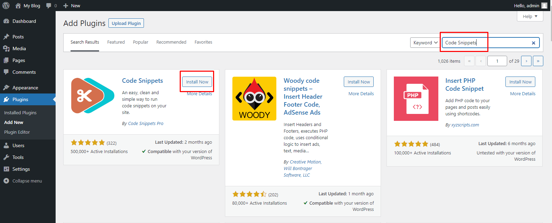Click the '100,000+ Active Installations' text
552x223 pixels.
tap(422, 153)
